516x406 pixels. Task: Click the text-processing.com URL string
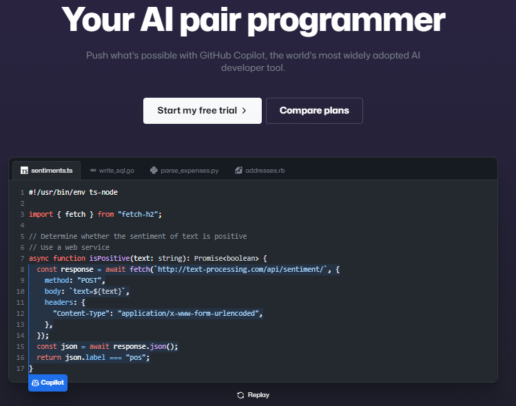point(240,269)
